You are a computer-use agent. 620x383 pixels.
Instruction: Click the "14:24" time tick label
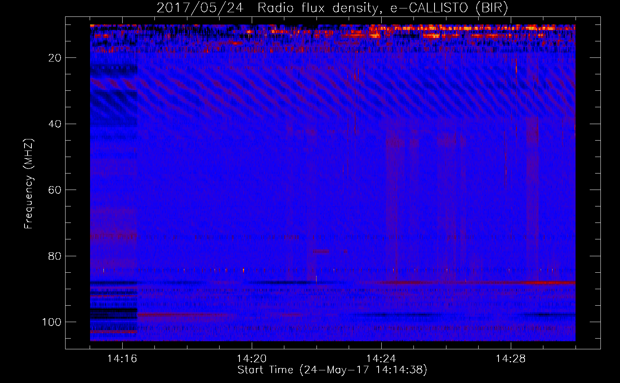point(381,359)
